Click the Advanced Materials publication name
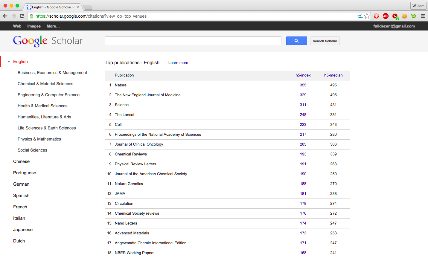428x261 pixels. click(132, 233)
